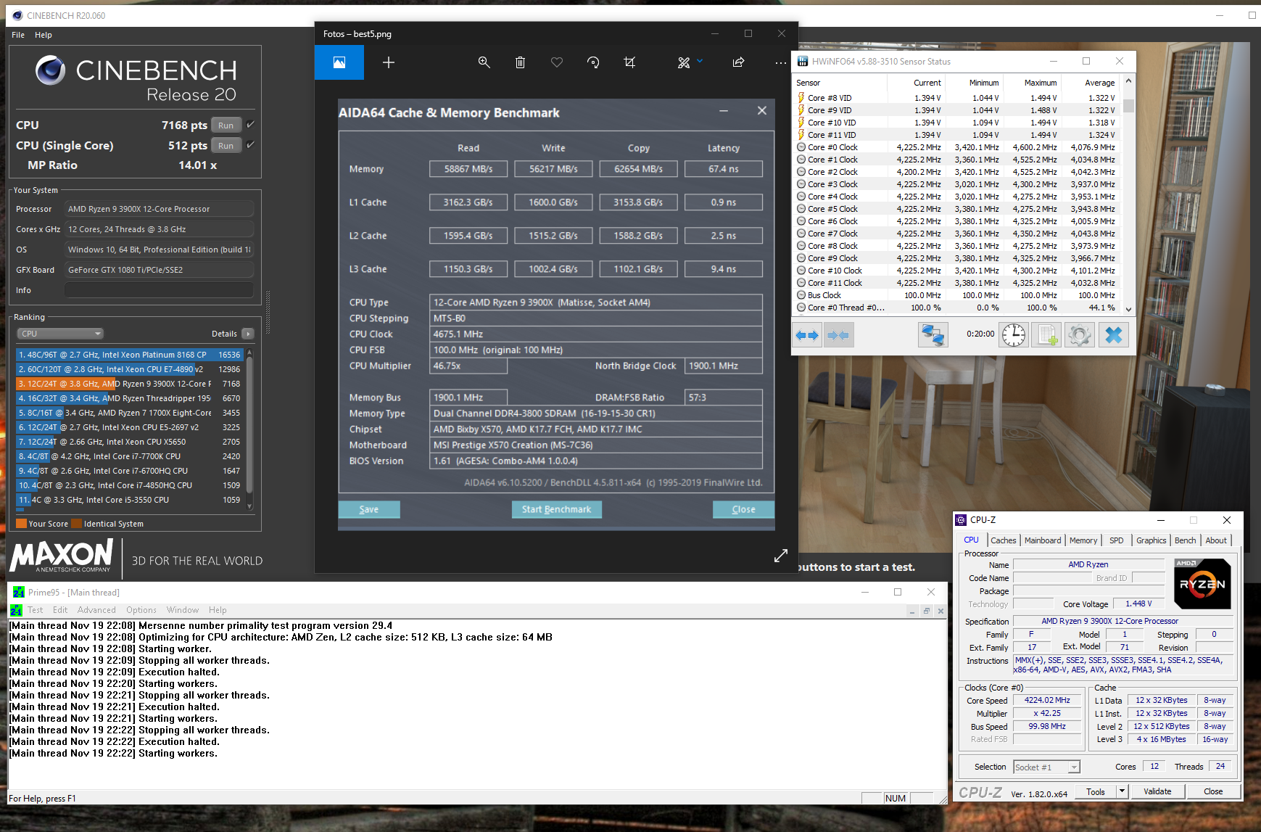This screenshot has width=1261, height=832.
Task: Click Start Benchmark in AIDA64
Action: coord(556,509)
